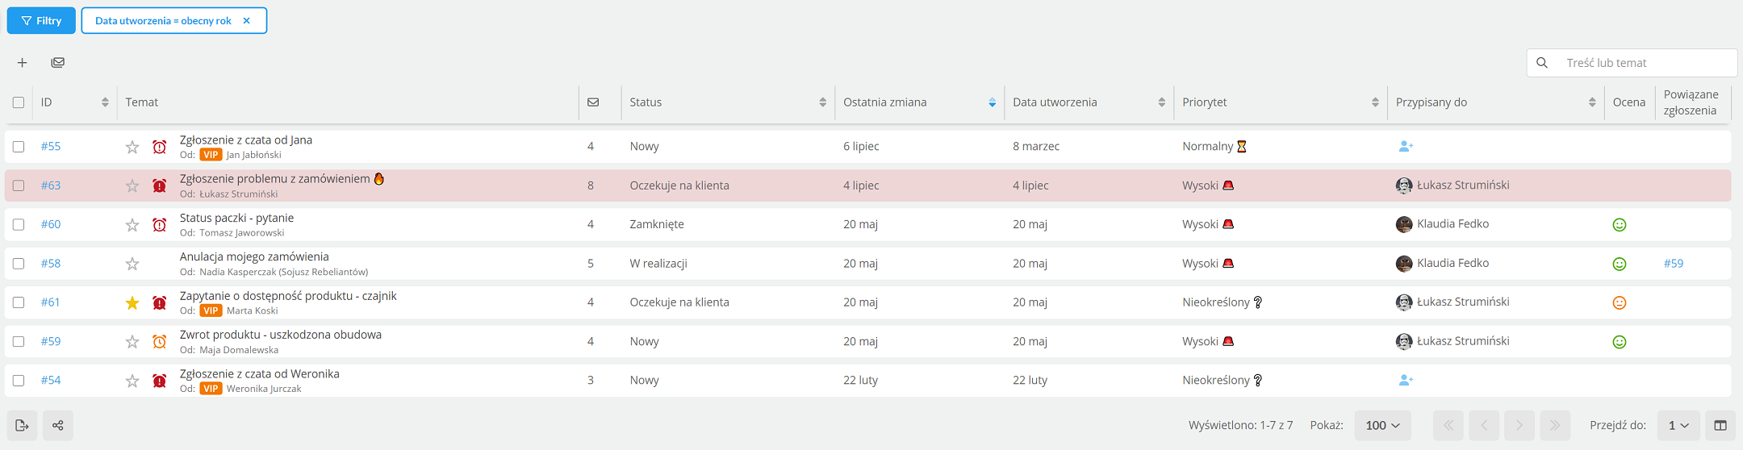This screenshot has width=1743, height=450.
Task: Tick the checkbox for ticket #61
Action: [19, 302]
